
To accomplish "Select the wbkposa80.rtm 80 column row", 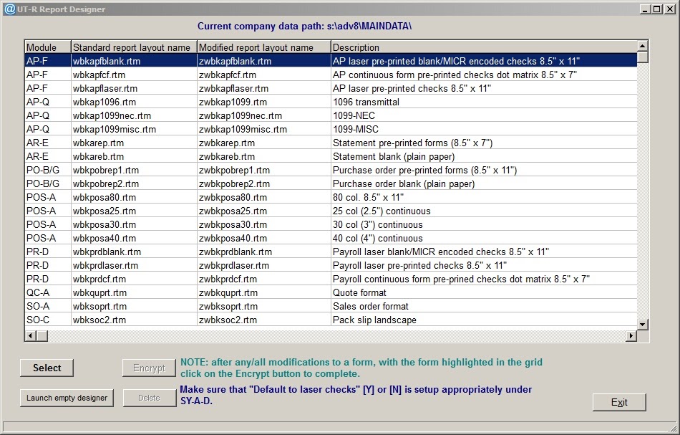I will (215, 197).
